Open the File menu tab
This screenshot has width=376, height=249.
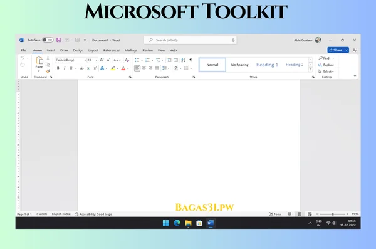click(23, 50)
